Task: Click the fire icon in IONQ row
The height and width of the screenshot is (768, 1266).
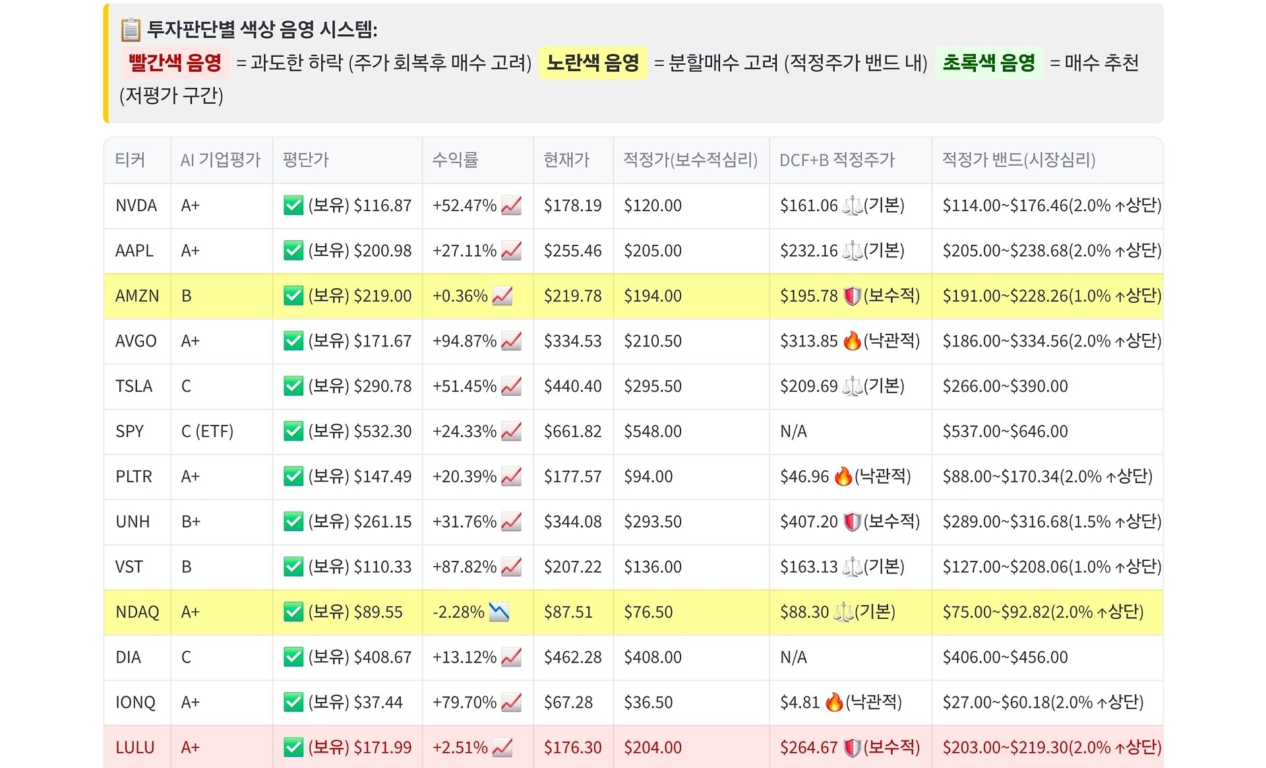Action: click(834, 703)
